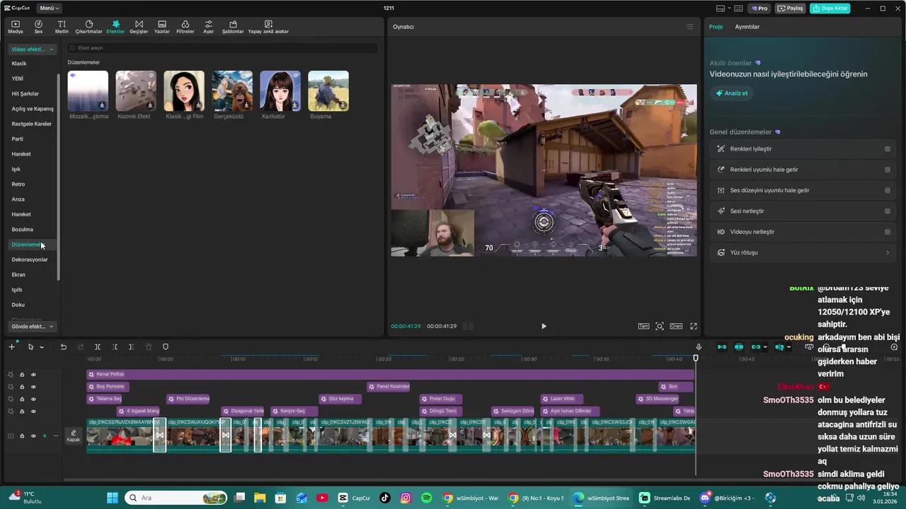Click the player focus/scan frame icon
Image resolution: width=906 pixels, height=509 pixels.
point(660,326)
